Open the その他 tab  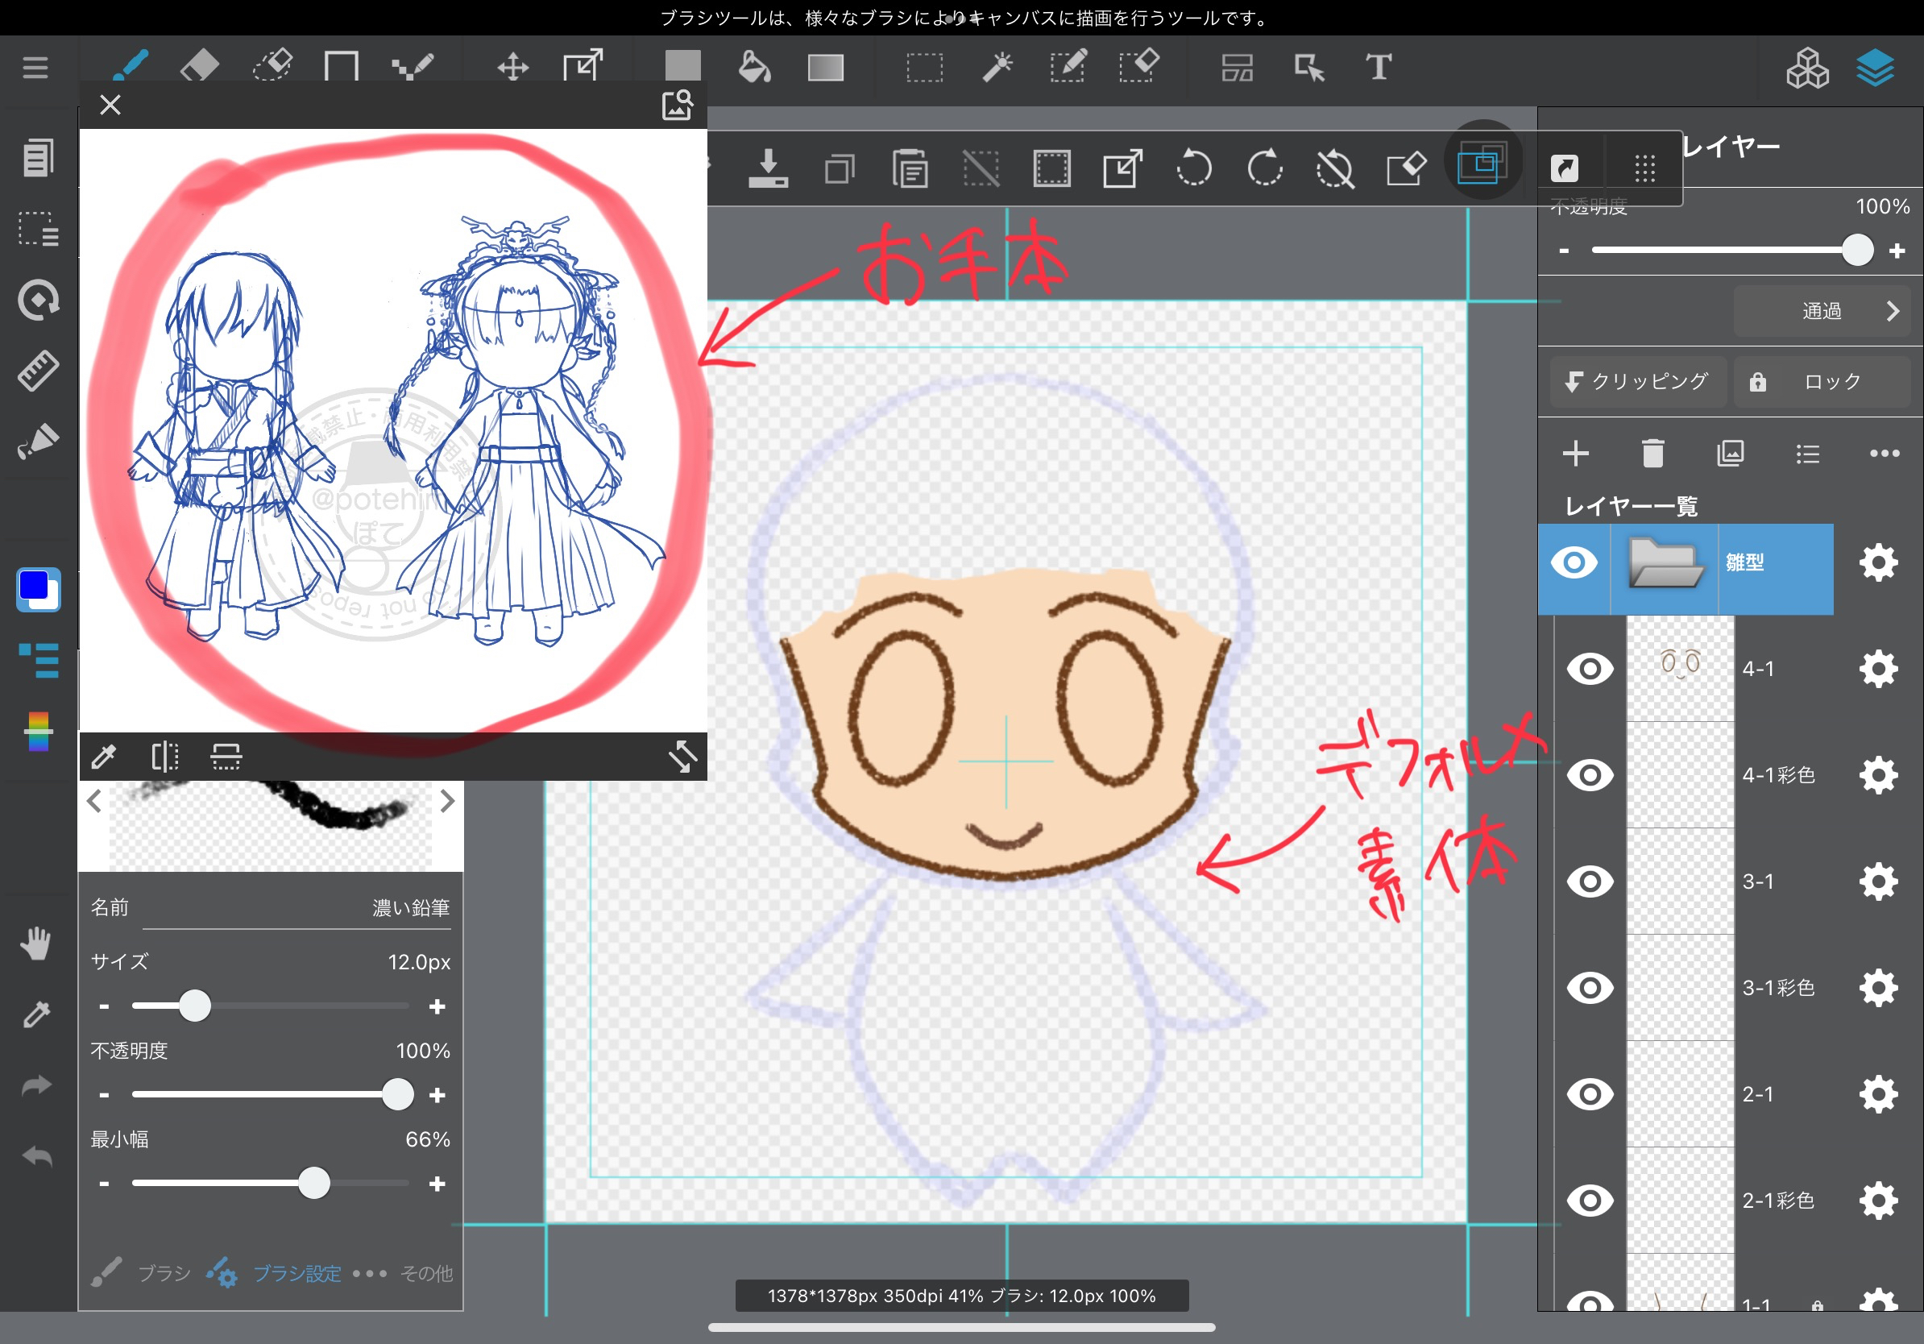coord(425,1273)
